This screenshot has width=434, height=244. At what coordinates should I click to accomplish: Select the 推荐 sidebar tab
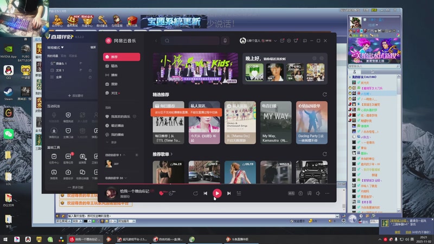122,57
